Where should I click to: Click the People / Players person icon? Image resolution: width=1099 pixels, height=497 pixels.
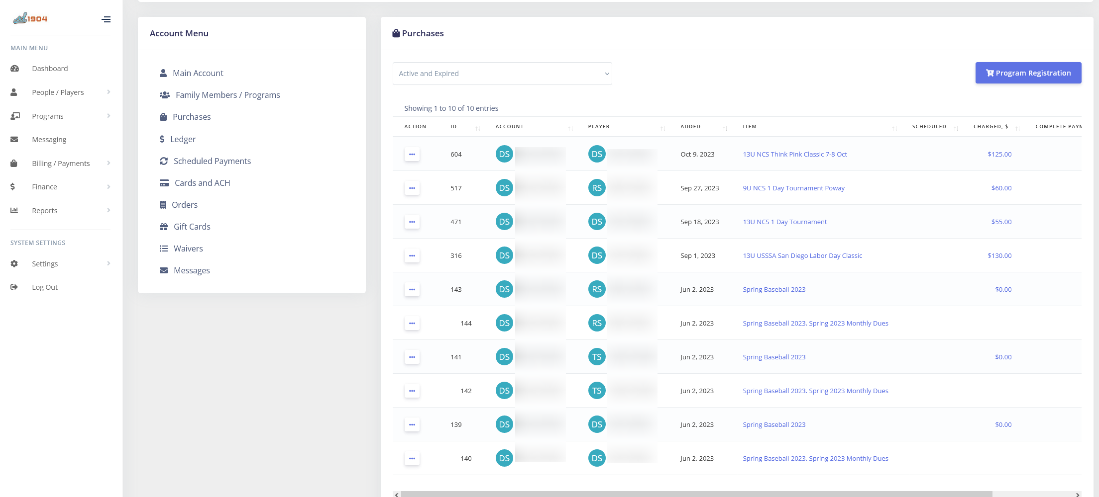coord(14,92)
